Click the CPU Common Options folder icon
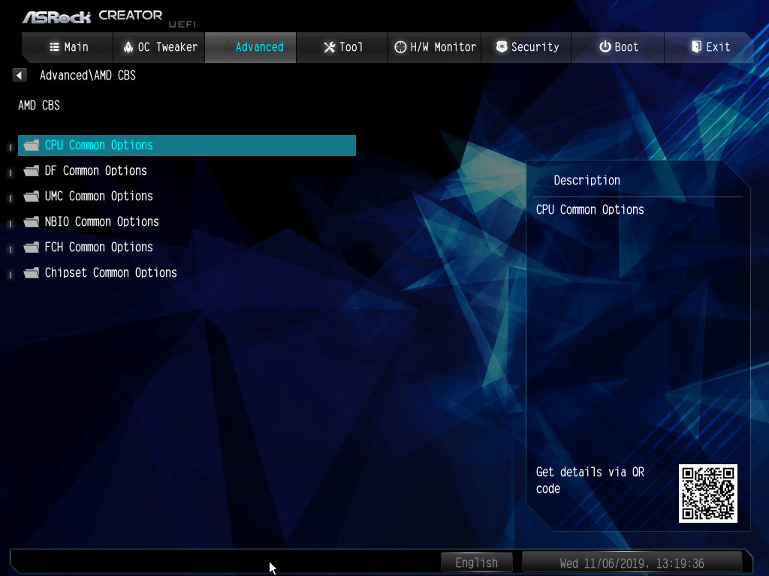The height and width of the screenshot is (576, 769). [31, 145]
